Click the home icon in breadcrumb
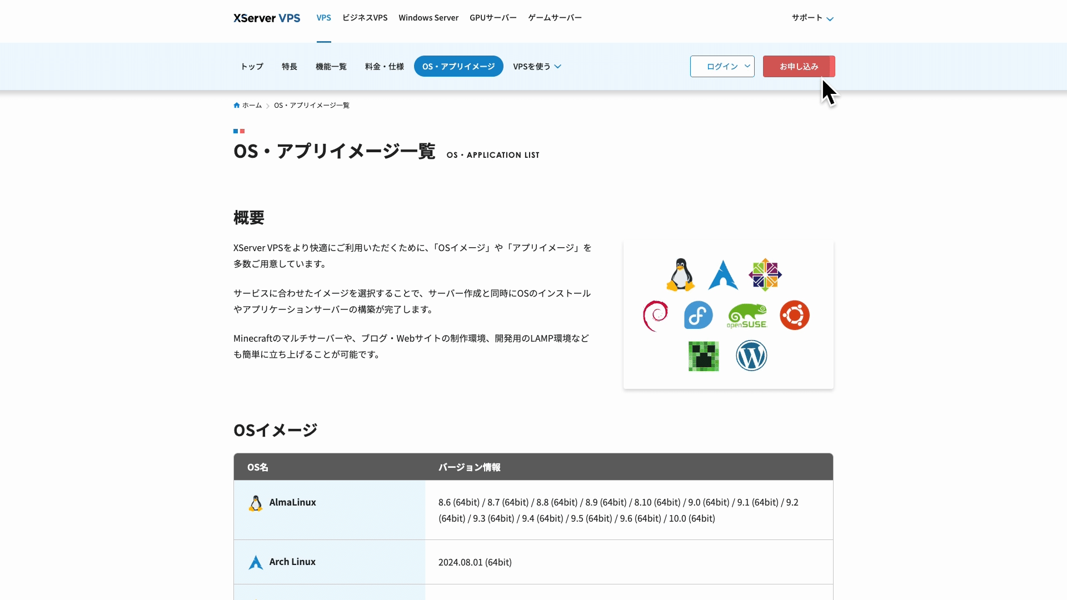Screen dimensions: 1067x600 point(237,105)
